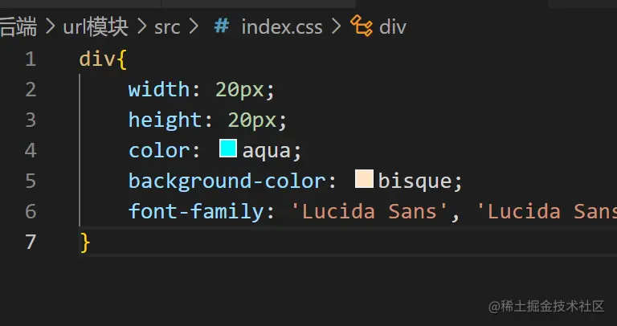Click line number 4 in the gutter
Viewport: 617px width, 326px height.
(31, 150)
